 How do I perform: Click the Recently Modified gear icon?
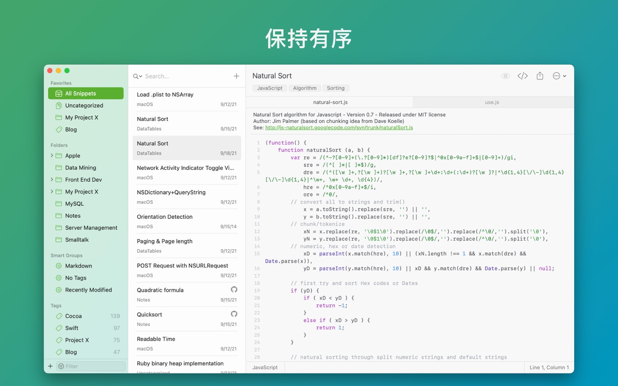pyautogui.click(x=59, y=290)
